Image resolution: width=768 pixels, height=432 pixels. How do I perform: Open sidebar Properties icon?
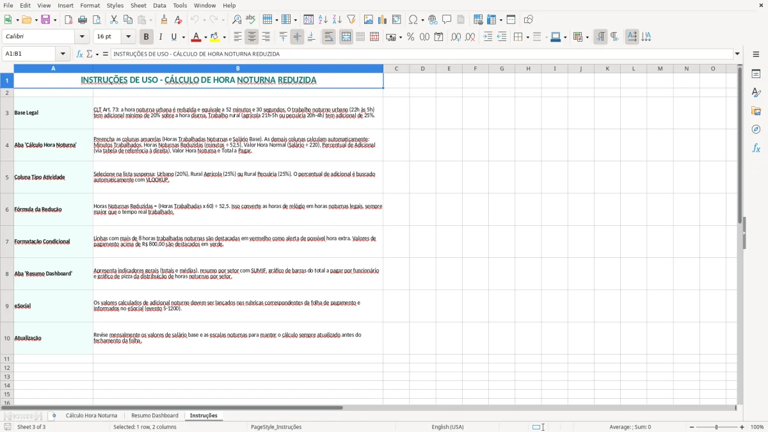click(756, 74)
